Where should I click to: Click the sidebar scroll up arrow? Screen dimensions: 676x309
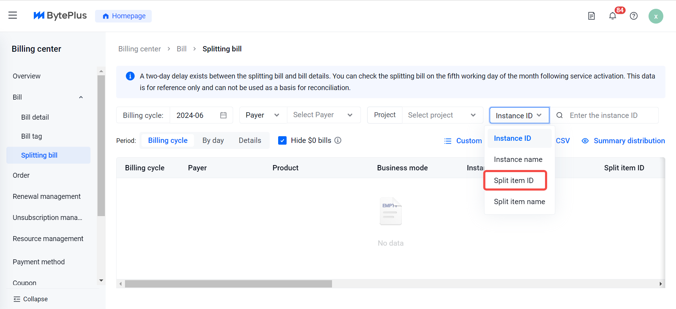[101, 71]
